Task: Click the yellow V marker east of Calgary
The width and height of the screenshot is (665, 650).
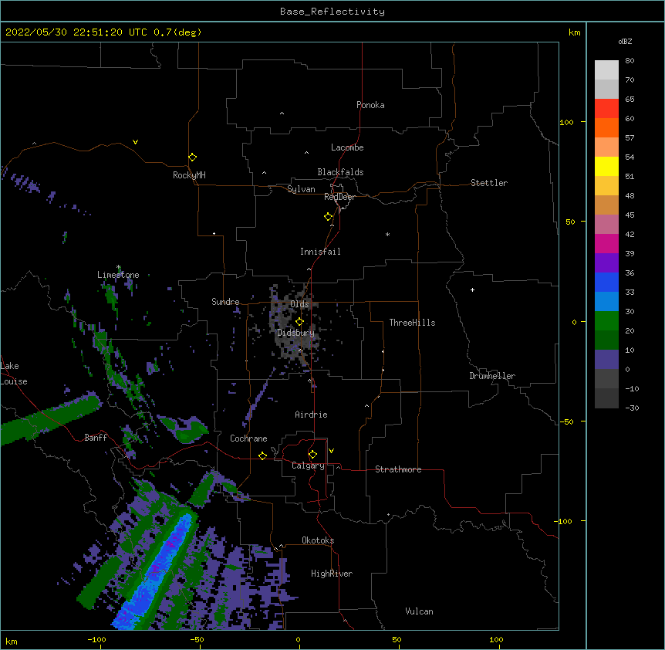Action: click(x=331, y=451)
